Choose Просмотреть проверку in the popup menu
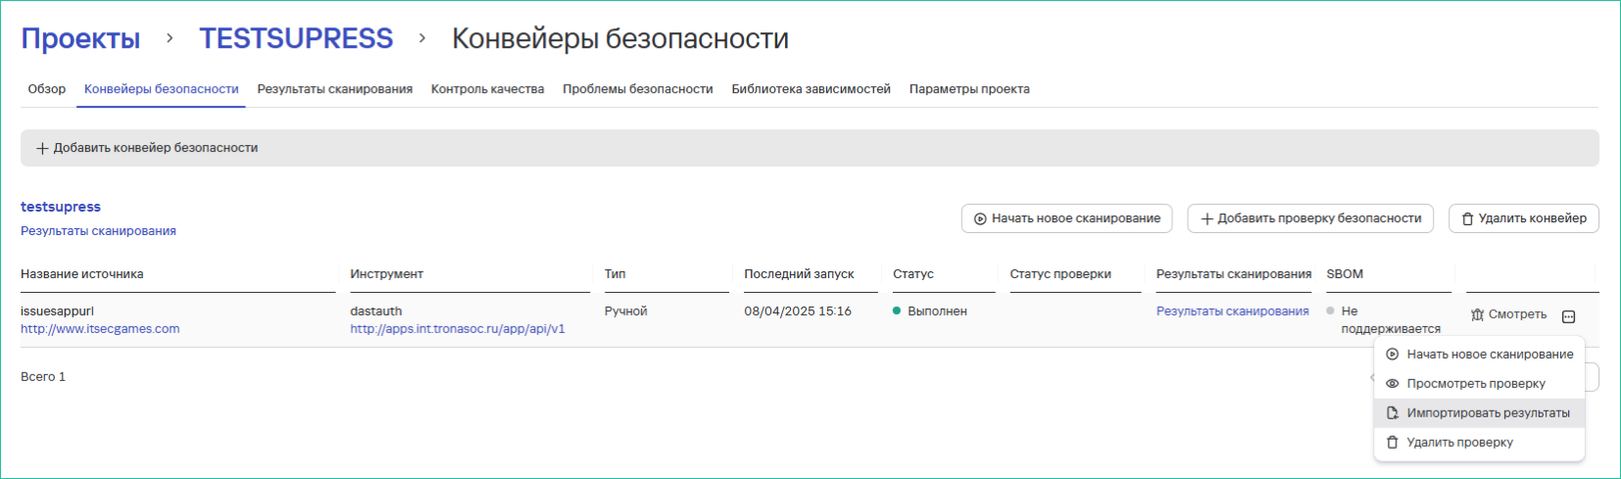The width and height of the screenshot is (1621, 479). [x=1475, y=384]
